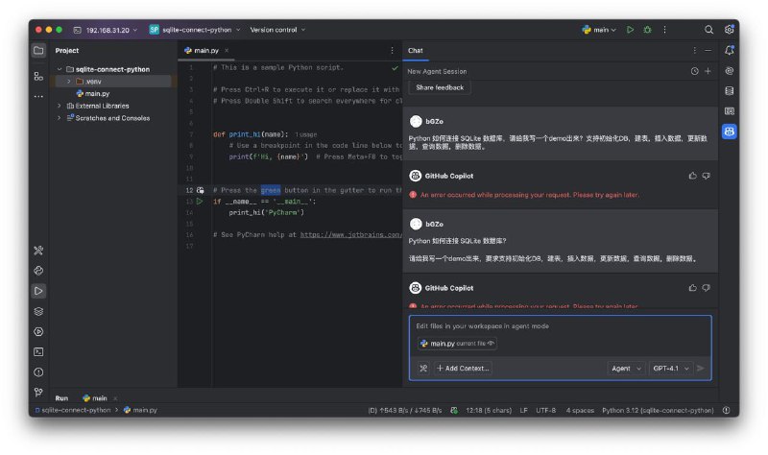Open the Version control menu

[277, 30]
